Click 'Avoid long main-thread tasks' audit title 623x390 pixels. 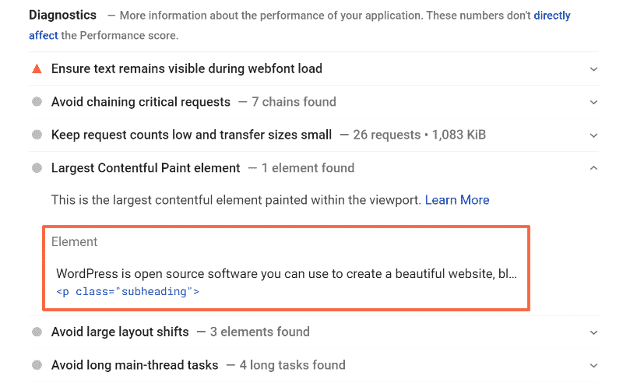(x=136, y=365)
